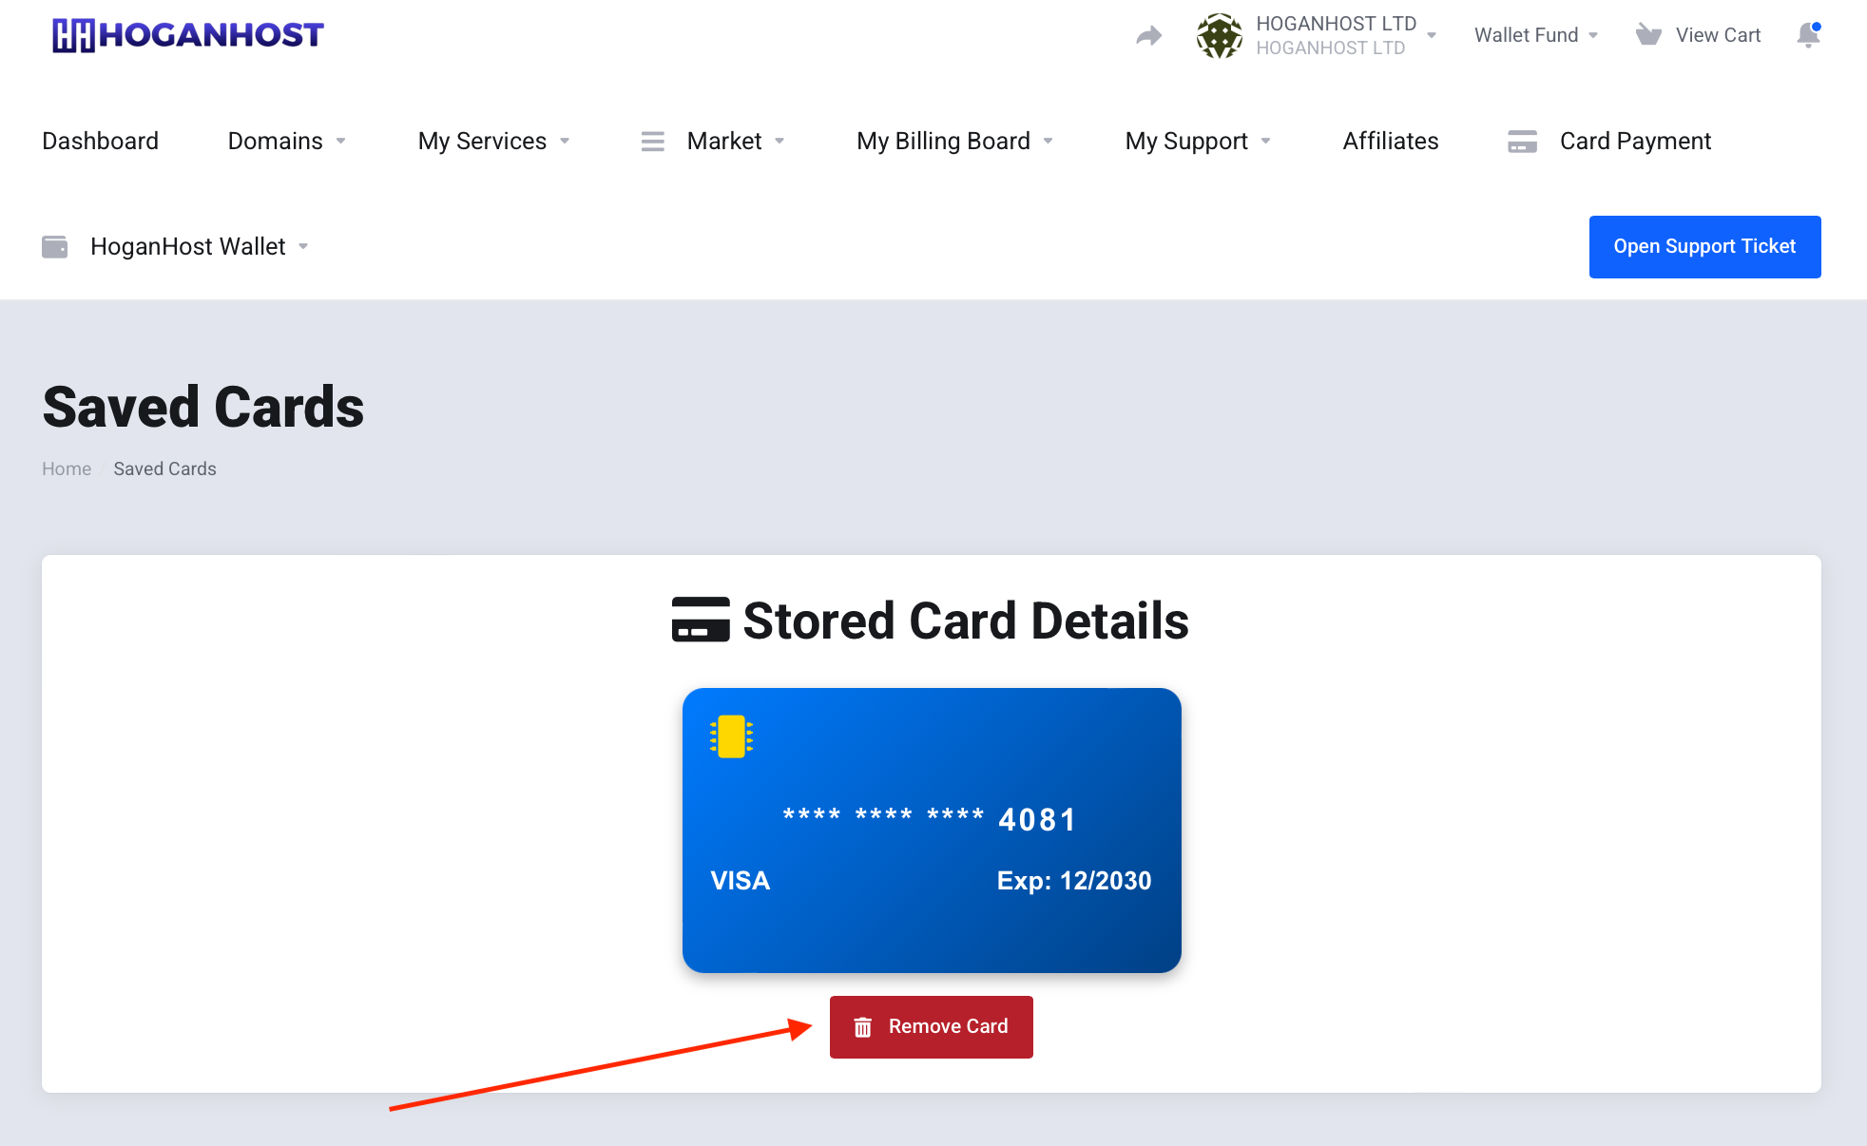Click the card icon beside Stored Card Details
1867x1146 pixels.
click(x=701, y=620)
